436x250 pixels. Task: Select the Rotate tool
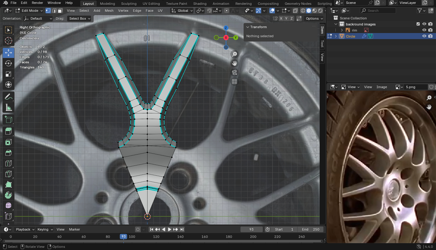point(8,63)
